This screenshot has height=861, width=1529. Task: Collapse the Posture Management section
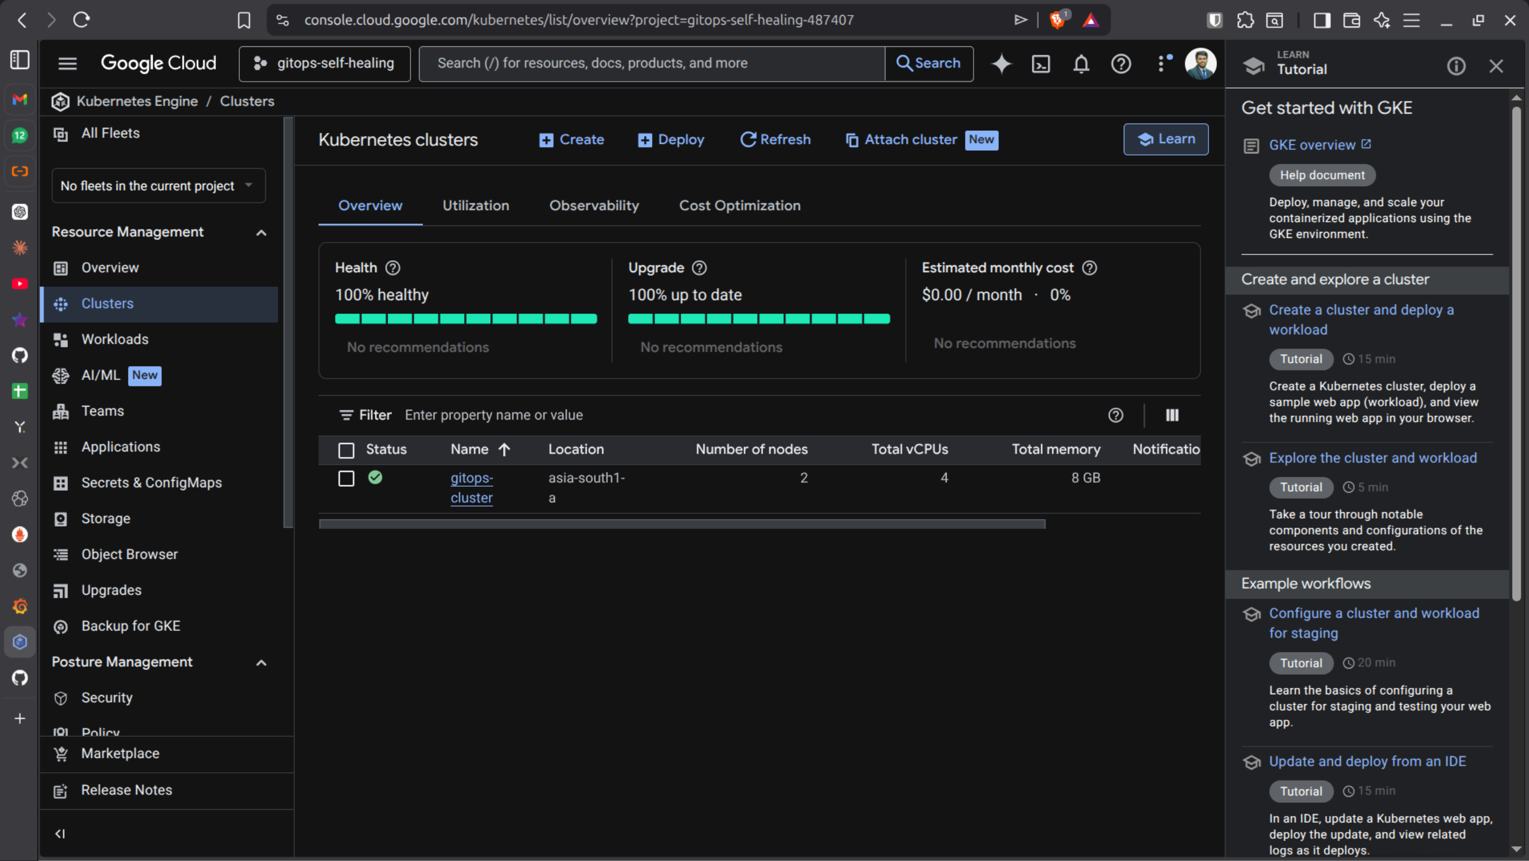(x=261, y=662)
